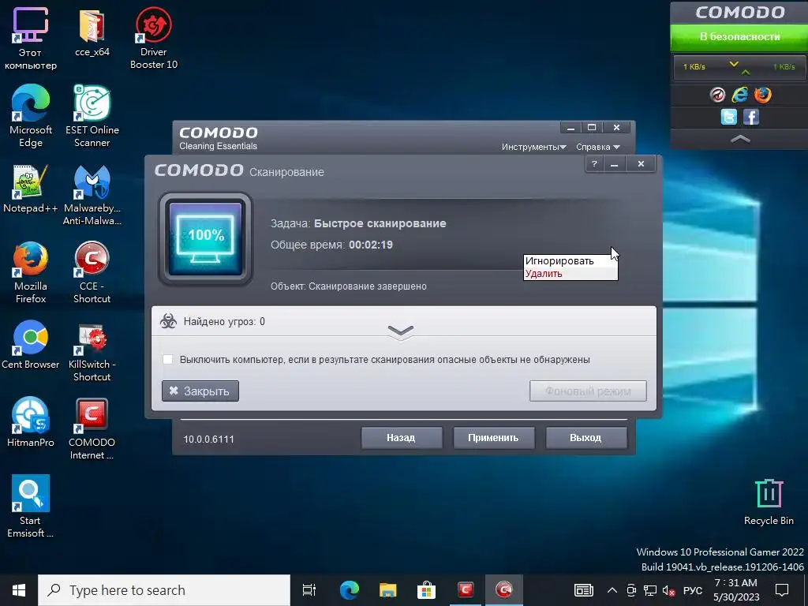
Task: Launch Driver Booster 10 from desktop
Action: pyautogui.click(x=154, y=39)
